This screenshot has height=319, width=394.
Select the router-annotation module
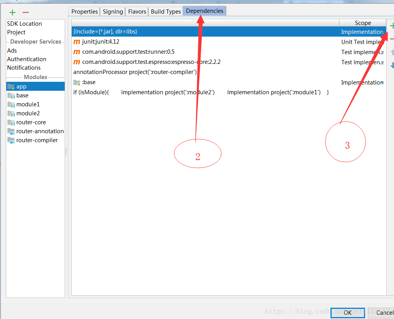tap(35, 131)
